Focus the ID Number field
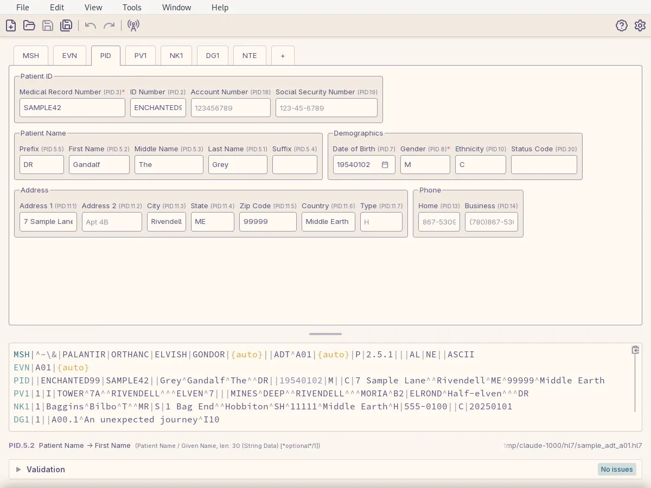 click(158, 107)
